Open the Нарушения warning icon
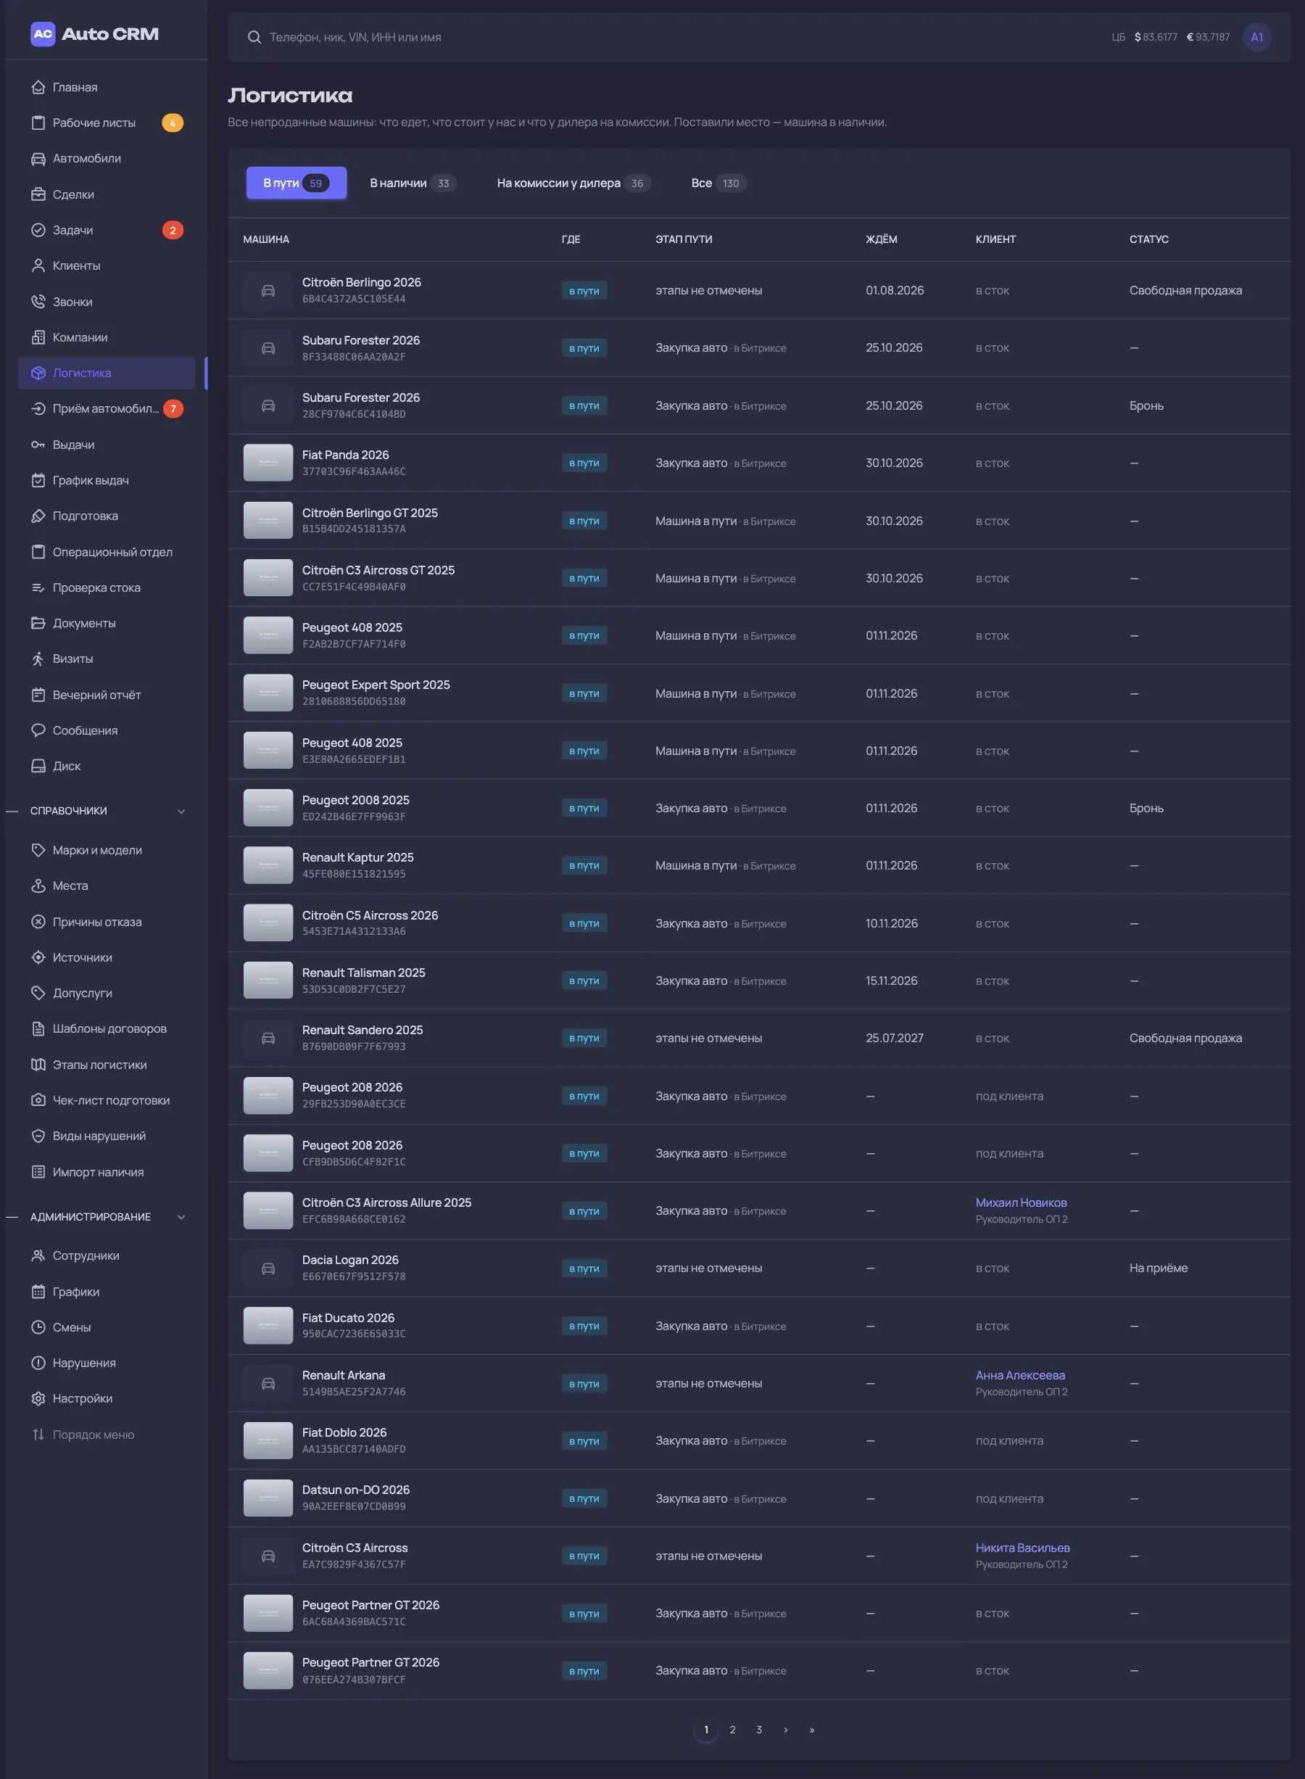 pos(38,1363)
